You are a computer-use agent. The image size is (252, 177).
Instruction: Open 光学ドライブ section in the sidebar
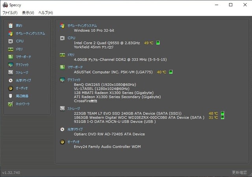(23, 80)
